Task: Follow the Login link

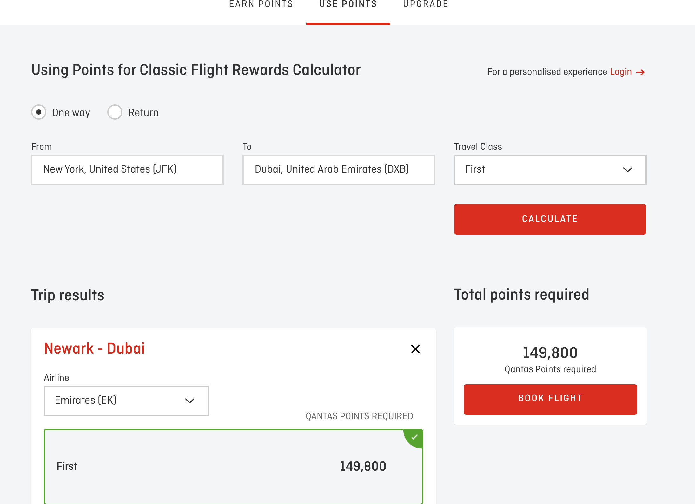Action: click(621, 72)
